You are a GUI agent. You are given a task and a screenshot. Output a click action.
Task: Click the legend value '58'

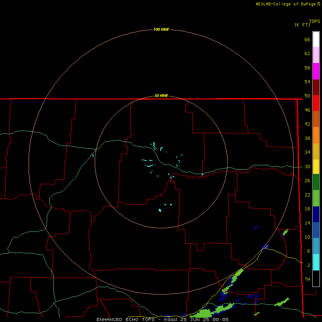click(x=307, y=68)
